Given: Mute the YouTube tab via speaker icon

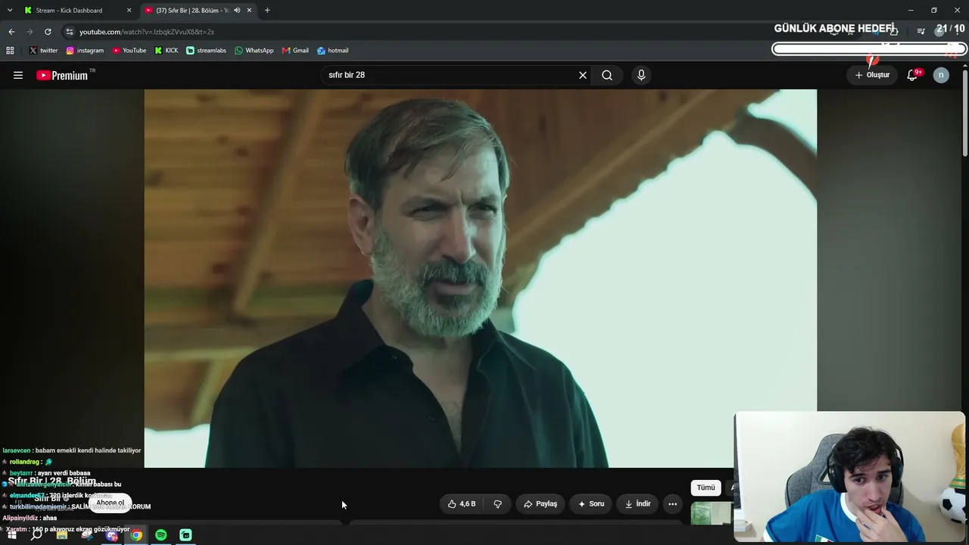Looking at the screenshot, I should (237, 11).
